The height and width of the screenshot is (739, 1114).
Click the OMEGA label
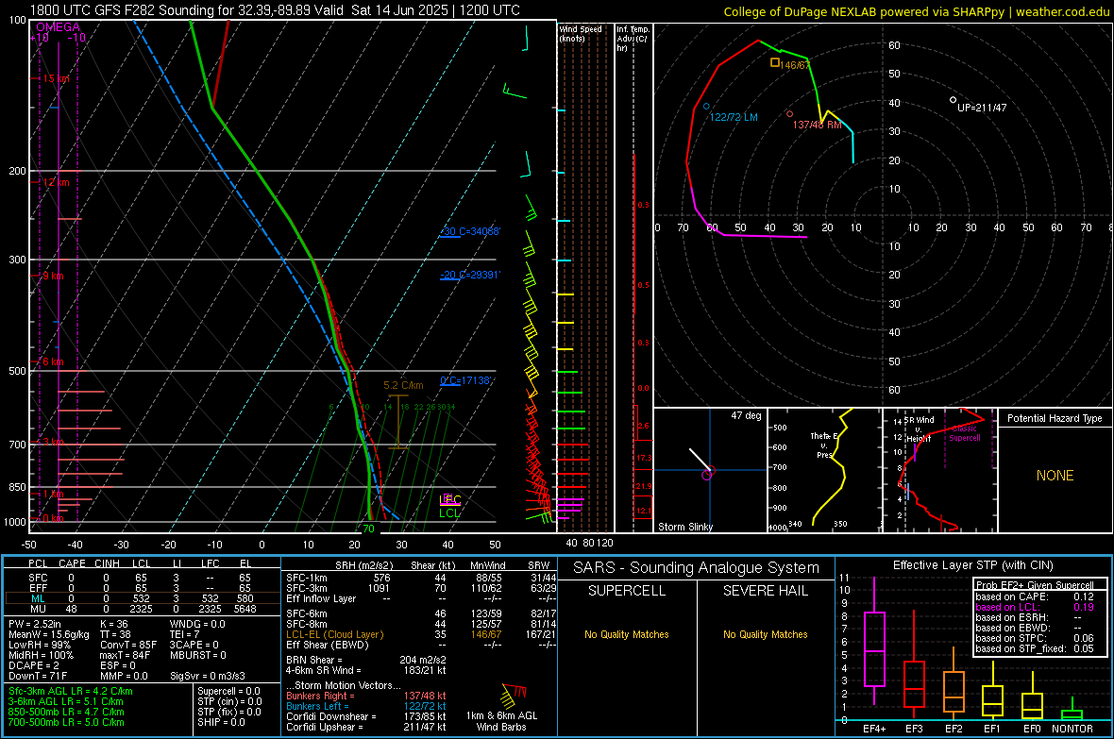tap(59, 27)
